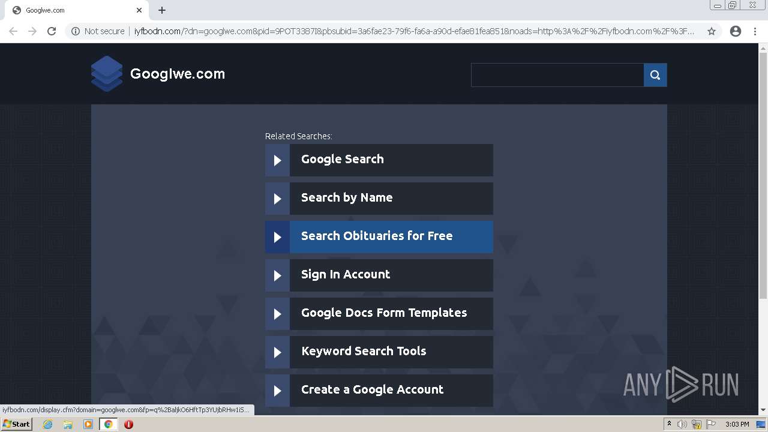Open the Chrome three-dot menu
This screenshot has width=768, height=432.
pos(755,31)
